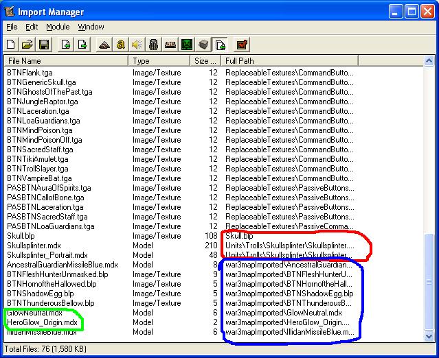This screenshot has width=439, height=358.
Task: Select the PASBTNCallofBone.tga row
Action: [x=45, y=198]
